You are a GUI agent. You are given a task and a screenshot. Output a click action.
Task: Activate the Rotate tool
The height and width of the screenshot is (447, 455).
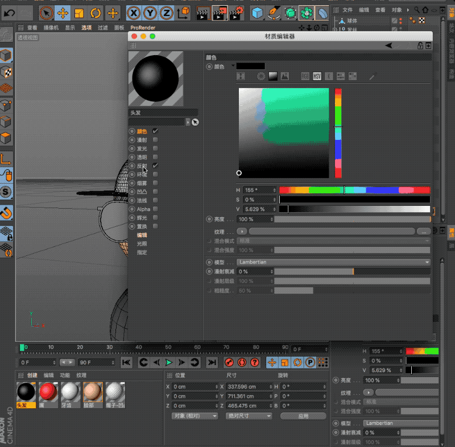(x=96, y=13)
